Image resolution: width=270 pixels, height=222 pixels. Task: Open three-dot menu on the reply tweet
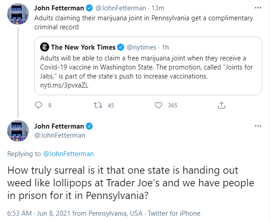pos(258,126)
